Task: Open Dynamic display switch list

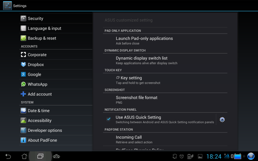Action: pos(165,60)
